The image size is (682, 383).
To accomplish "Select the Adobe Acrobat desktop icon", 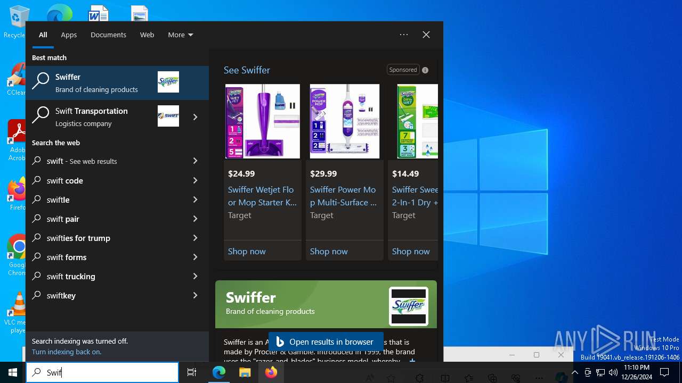I will [x=16, y=140].
